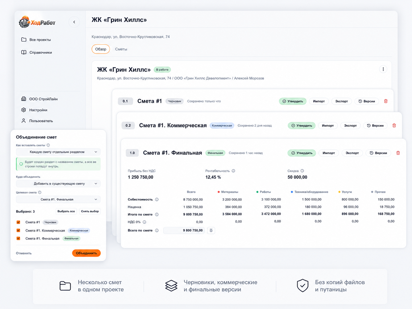This screenshot has width=412, height=309.
Task: Switch to the Обзор tab
Action: 101,49
